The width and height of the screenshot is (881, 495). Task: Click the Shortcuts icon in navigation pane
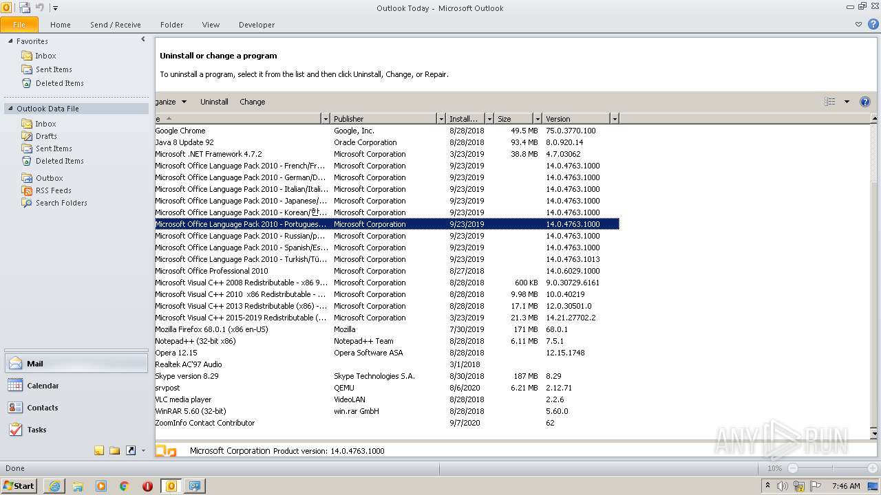coord(130,450)
